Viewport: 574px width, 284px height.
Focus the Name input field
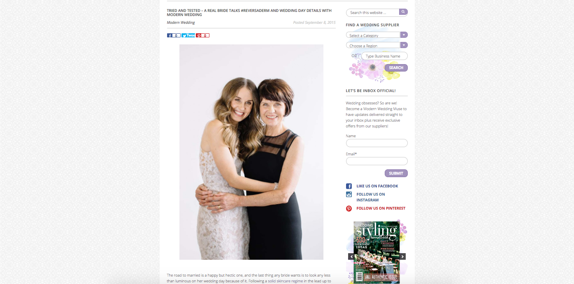tap(377, 143)
